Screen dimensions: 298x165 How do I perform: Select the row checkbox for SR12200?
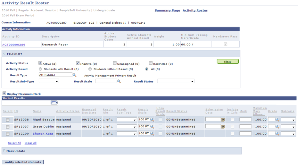tap(8, 134)
